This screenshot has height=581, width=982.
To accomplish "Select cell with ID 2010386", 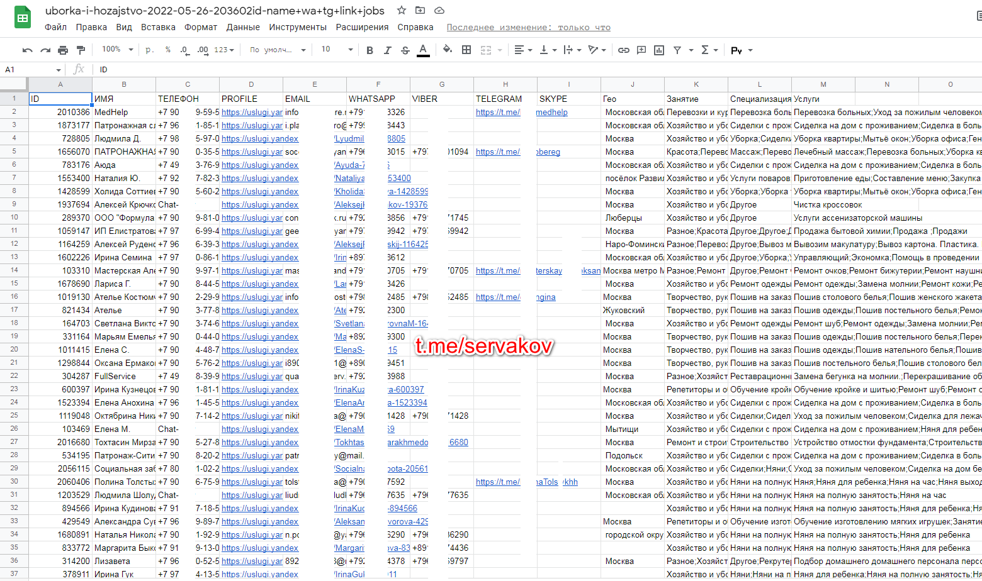I will [60, 112].
